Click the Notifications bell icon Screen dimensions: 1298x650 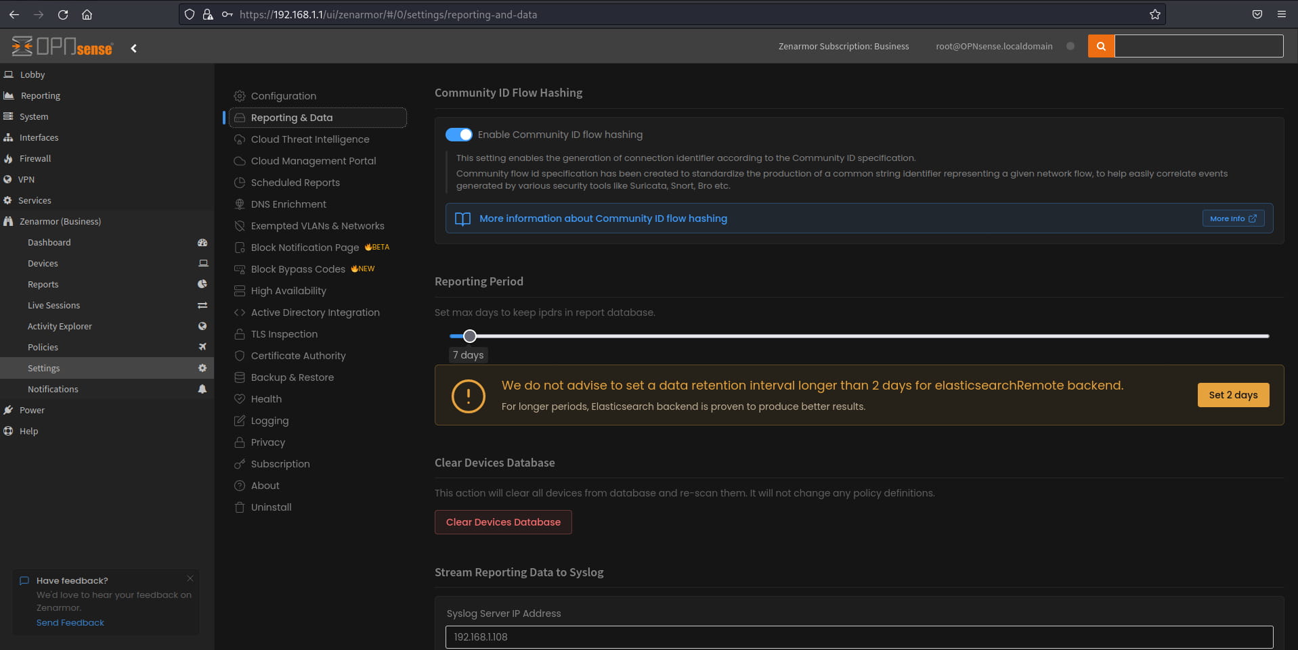[202, 389]
